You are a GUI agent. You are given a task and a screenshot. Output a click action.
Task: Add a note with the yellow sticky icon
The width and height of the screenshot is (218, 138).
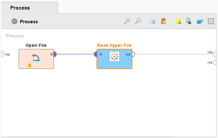178,21
